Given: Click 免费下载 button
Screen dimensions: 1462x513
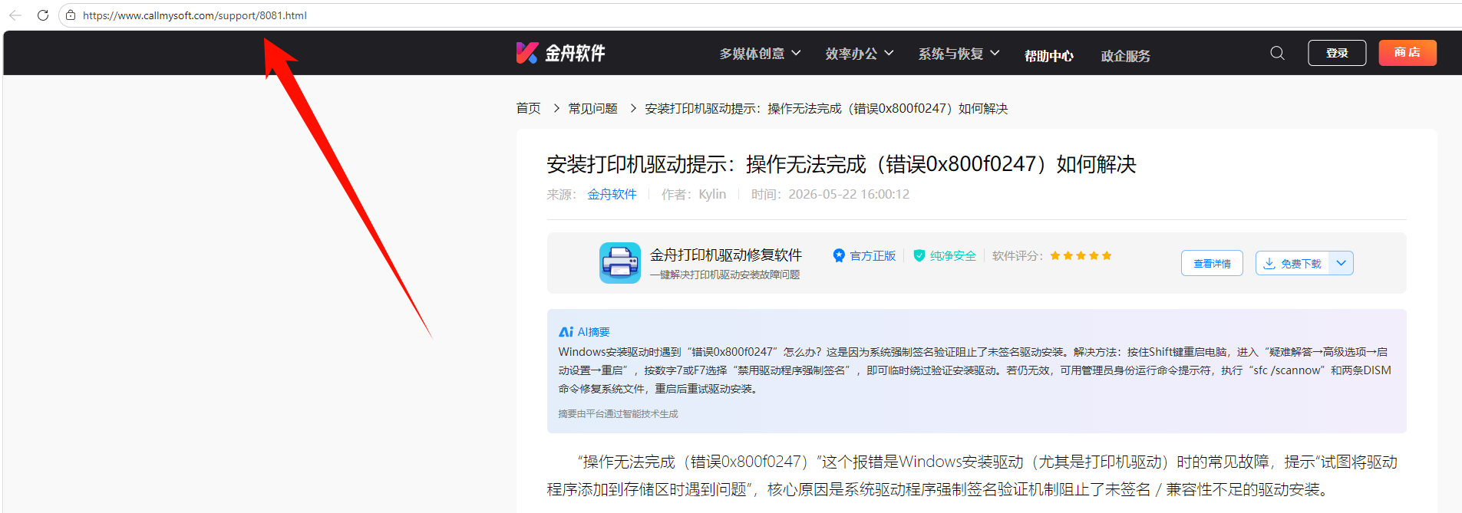Looking at the screenshot, I should coord(1292,263).
